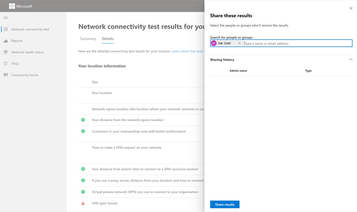Click the Microsoft logo in header

tap(12, 6)
